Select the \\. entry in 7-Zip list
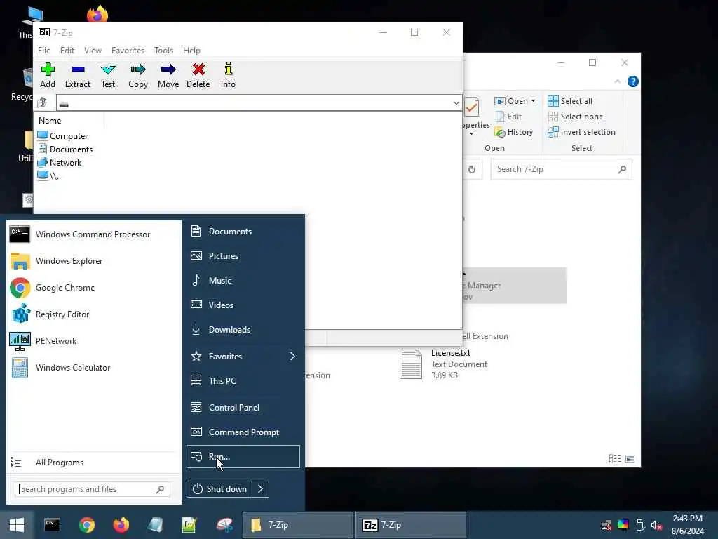The image size is (718, 539). pyautogui.click(x=48, y=176)
